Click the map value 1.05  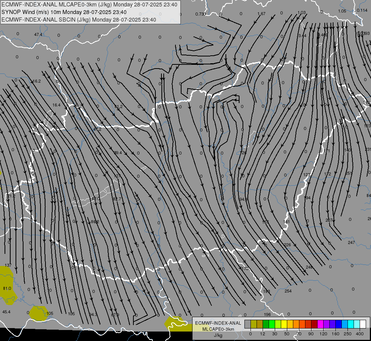pyautogui.click(x=342, y=11)
